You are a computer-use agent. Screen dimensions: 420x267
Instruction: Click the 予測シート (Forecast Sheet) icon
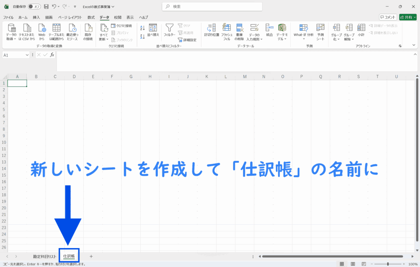(x=320, y=28)
